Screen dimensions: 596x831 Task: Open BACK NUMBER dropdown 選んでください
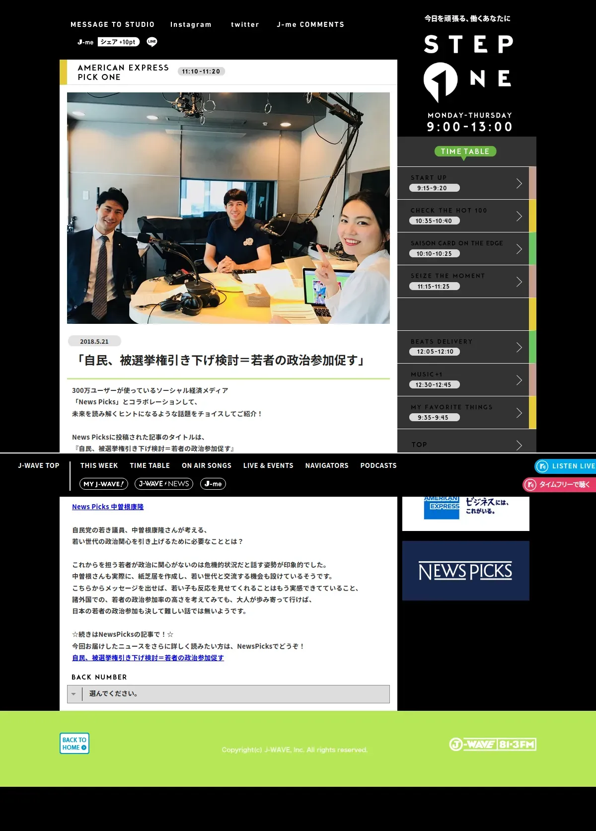(x=228, y=694)
